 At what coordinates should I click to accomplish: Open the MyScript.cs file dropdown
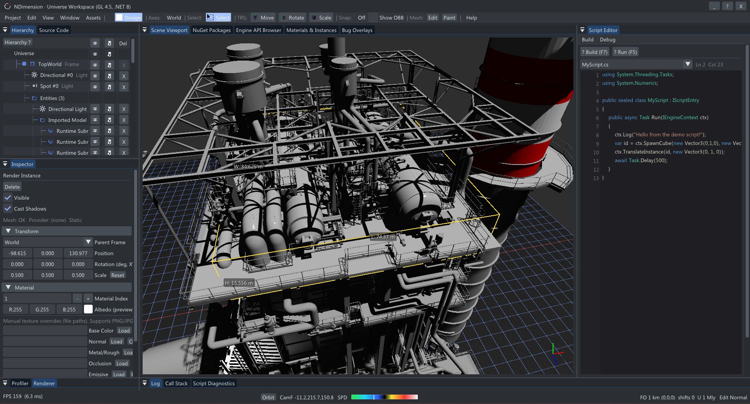688,64
